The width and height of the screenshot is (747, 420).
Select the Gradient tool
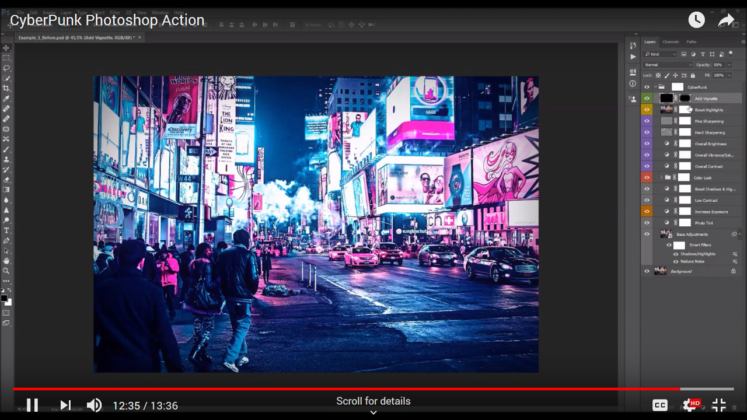click(6, 190)
